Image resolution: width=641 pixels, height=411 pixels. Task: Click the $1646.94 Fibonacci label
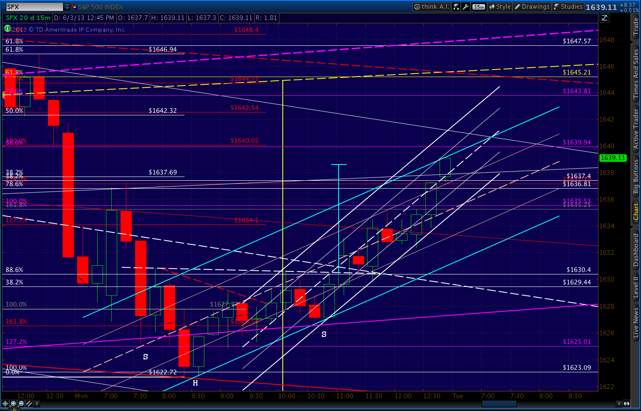click(x=163, y=49)
